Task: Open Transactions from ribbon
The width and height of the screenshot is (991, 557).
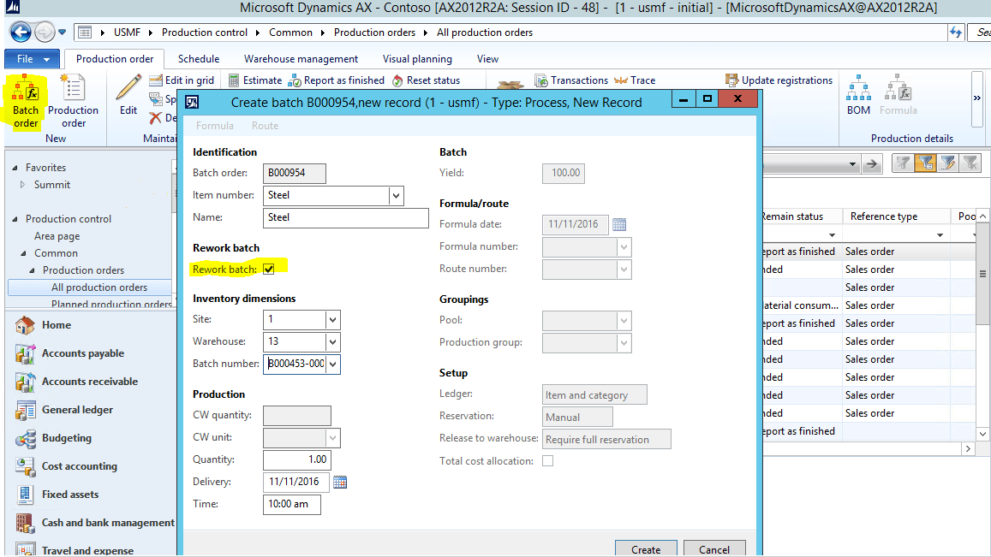Action: click(x=571, y=80)
